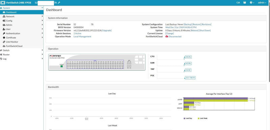270x130 pixels.
Task: Toggle the Last Week legend swatch
Action: 198,118
